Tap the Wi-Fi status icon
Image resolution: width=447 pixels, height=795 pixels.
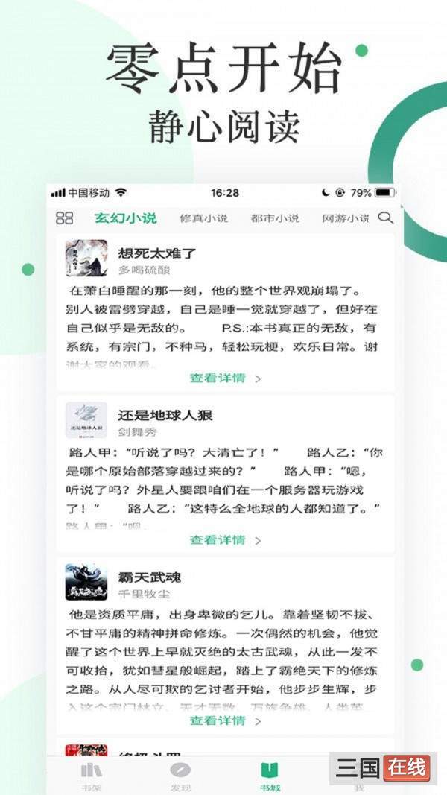pyautogui.click(x=121, y=193)
